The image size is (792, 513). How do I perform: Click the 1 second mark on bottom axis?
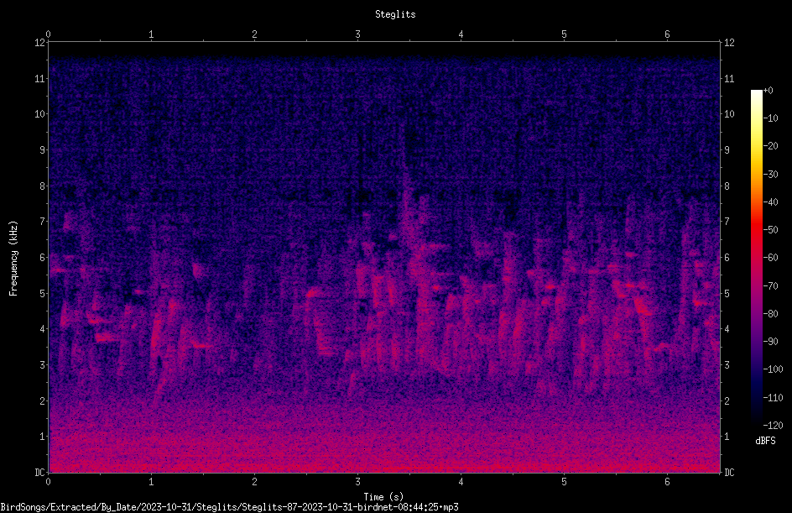[151, 482]
